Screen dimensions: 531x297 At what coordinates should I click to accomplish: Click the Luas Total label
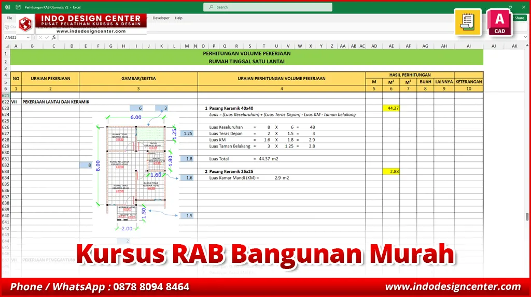click(x=219, y=159)
